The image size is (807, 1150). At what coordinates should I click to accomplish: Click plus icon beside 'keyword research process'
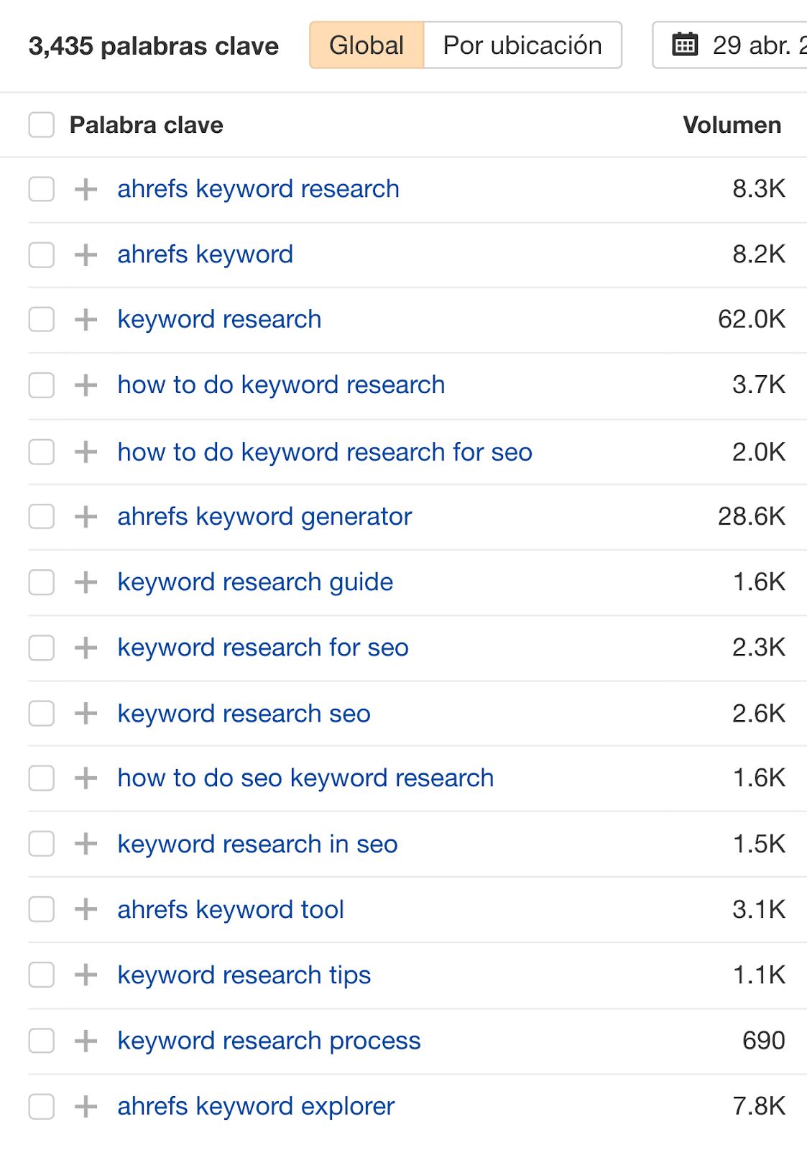click(x=86, y=1041)
